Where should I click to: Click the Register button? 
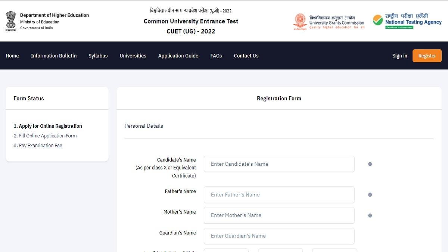point(427,56)
